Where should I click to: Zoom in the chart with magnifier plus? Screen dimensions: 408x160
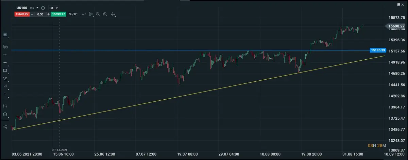(x=105, y=14)
